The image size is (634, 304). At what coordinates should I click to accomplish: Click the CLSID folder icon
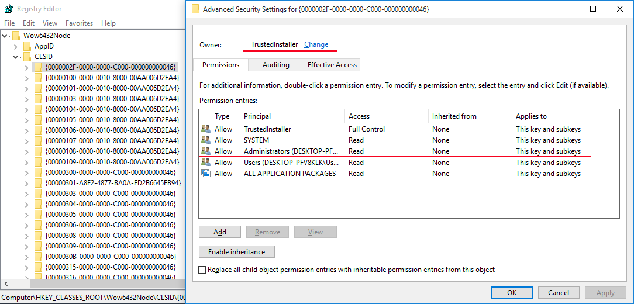[27, 57]
